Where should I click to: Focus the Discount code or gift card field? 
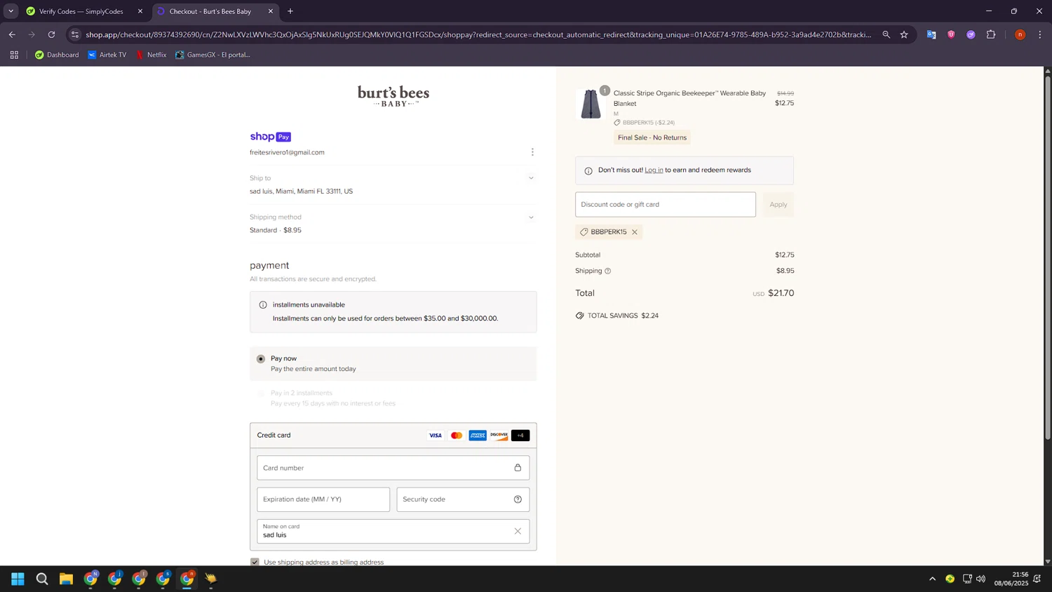point(666,205)
